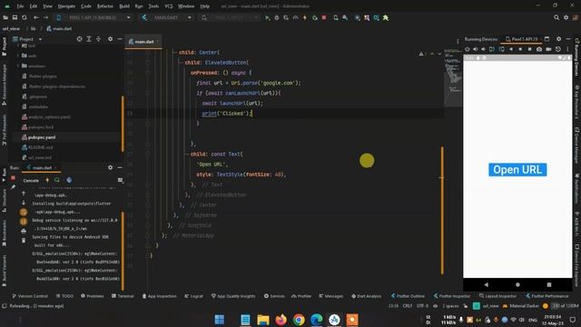Open the VCS menu
Viewport: 581px width, 327px height.
coord(169,6)
